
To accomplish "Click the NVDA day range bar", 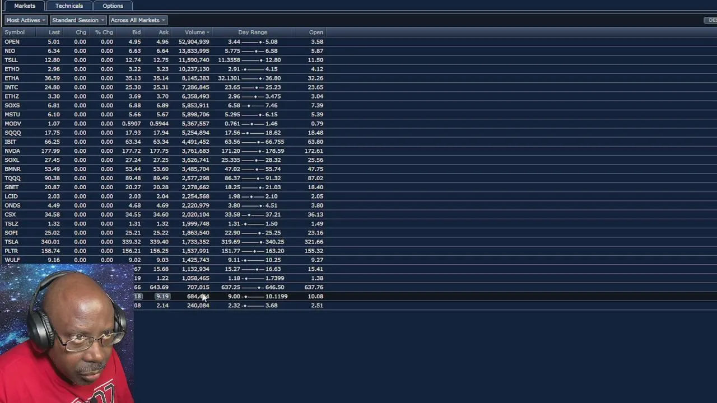I will click(x=253, y=151).
